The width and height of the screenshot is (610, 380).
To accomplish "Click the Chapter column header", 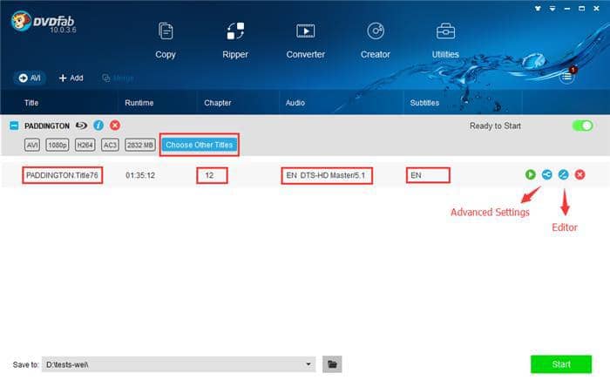I will (x=218, y=103).
